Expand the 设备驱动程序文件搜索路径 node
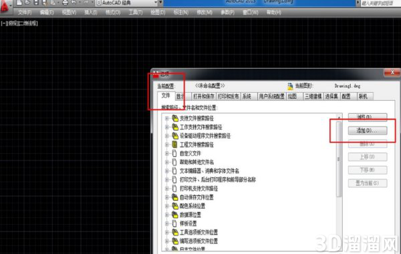Image resolution: width=401 pixels, height=254 pixels. coord(167,136)
